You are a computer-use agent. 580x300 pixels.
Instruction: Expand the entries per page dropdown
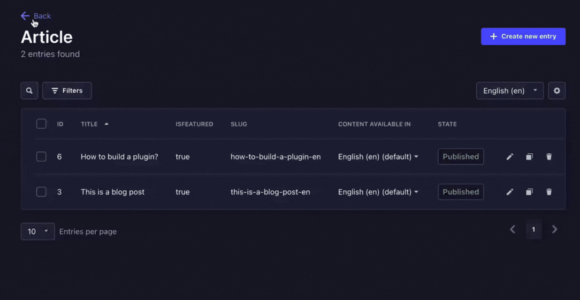(x=38, y=231)
